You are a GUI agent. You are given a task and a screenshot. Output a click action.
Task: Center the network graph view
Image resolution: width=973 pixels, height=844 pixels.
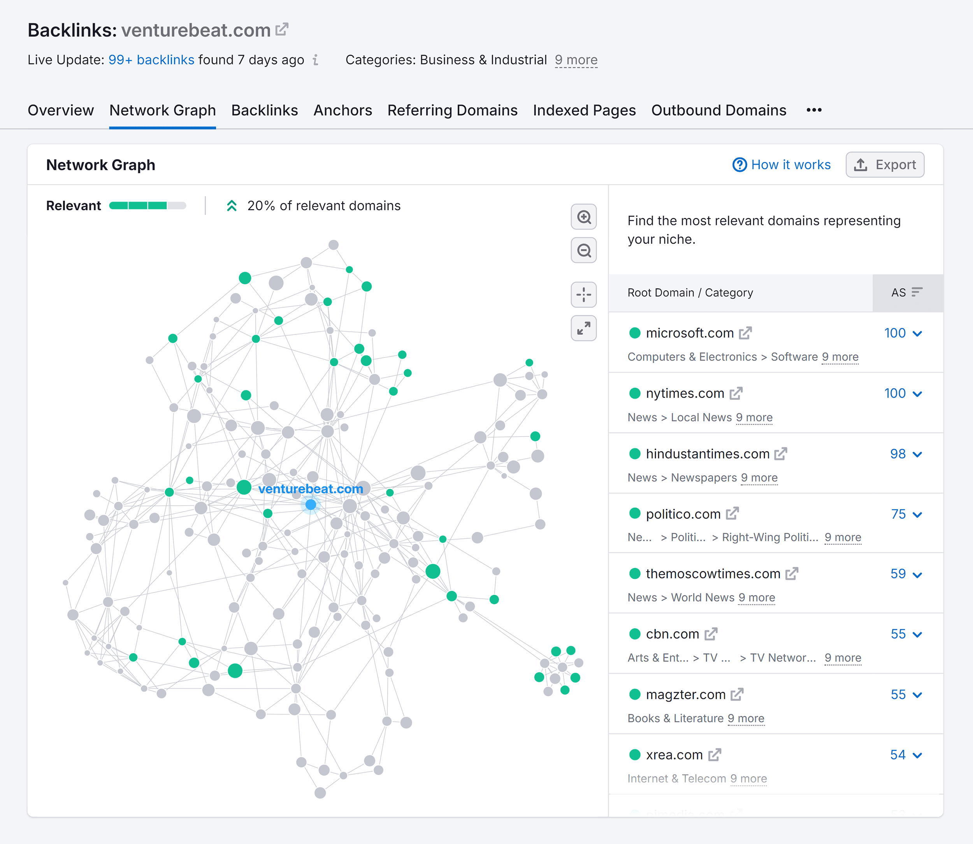click(583, 295)
